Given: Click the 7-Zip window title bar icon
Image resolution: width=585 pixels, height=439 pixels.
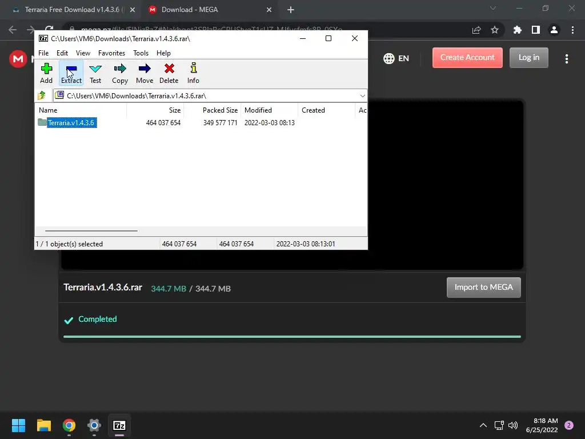Looking at the screenshot, I should pos(43,38).
